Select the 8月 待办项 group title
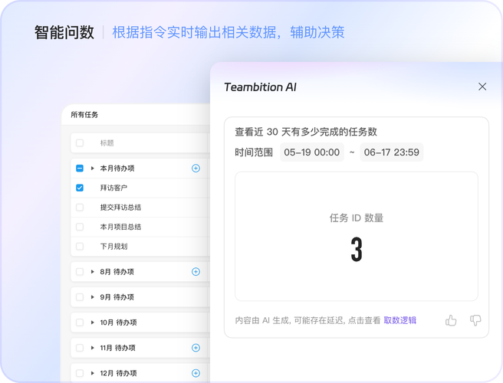This screenshot has height=383, width=503. 117,272
